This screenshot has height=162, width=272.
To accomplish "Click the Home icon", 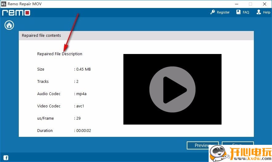I will 9,25.
